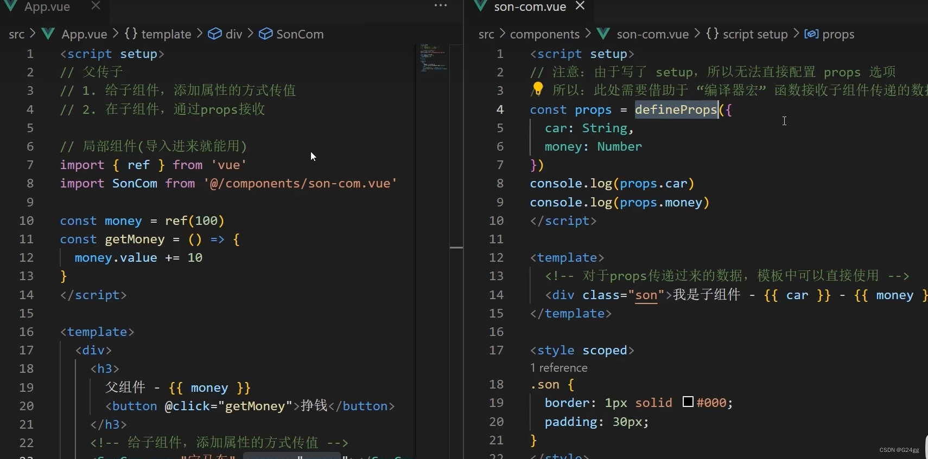This screenshot has width=928, height=459.
Task: Click 'console.log(props.car)' in son-com.vue
Action: [612, 183]
